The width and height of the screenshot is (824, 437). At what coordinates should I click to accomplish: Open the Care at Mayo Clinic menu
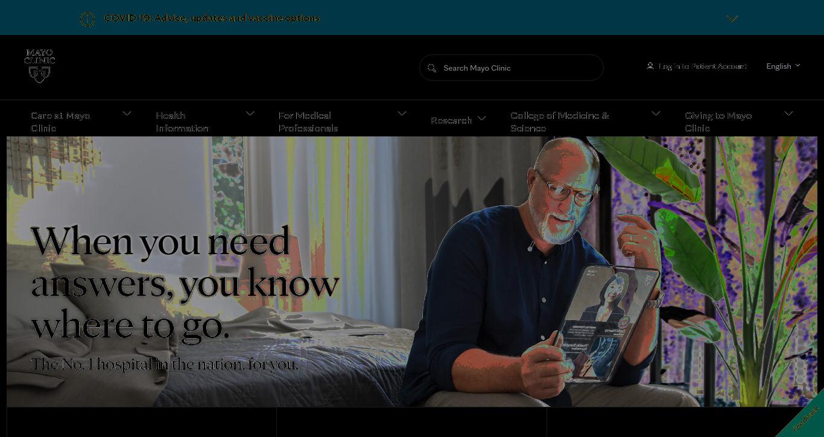61,121
